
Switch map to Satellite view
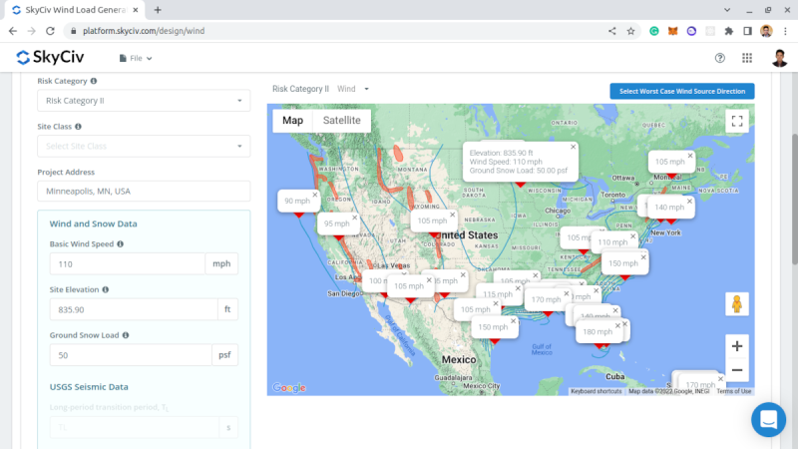click(x=341, y=121)
